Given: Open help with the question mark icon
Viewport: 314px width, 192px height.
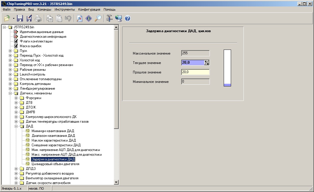Looking at the screenshot, I should click(x=127, y=18).
